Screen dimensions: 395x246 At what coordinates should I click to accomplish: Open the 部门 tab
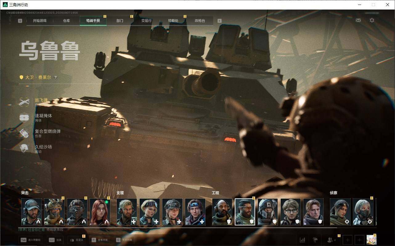click(120, 21)
